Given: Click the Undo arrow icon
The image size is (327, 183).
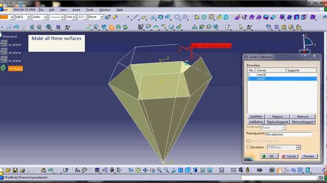Looking at the screenshot, I should click(x=51, y=170).
